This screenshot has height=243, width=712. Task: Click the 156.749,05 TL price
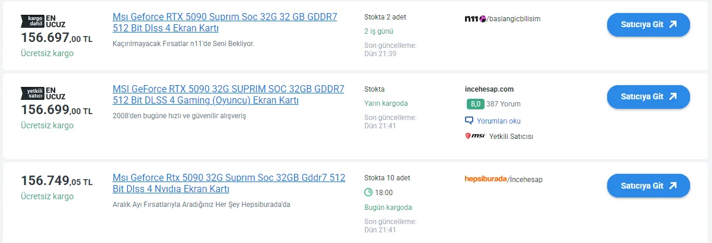[x=56, y=181]
